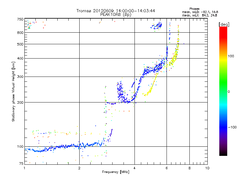Click the 'mean, sd,O: -92.1, 16.8' line
The height and width of the screenshot is (183, 244).
[x=200, y=12]
